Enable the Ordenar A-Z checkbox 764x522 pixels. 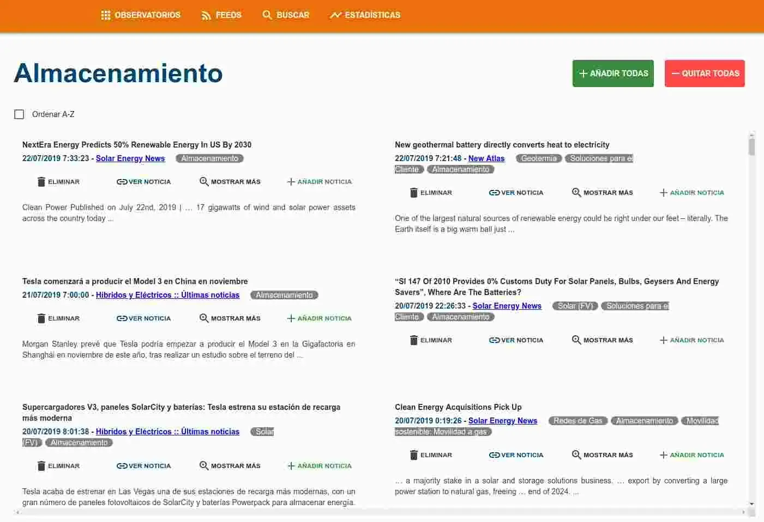(x=19, y=114)
